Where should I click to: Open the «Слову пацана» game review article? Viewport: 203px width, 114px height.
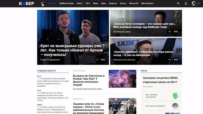(89, 108)
